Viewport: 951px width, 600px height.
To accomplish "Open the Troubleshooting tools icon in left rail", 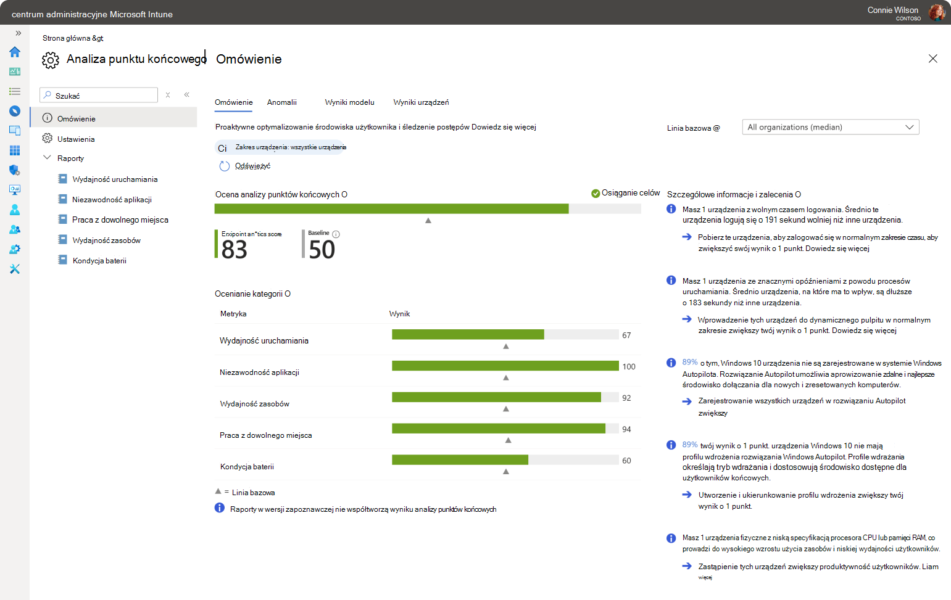I will [x=15, y=269].
